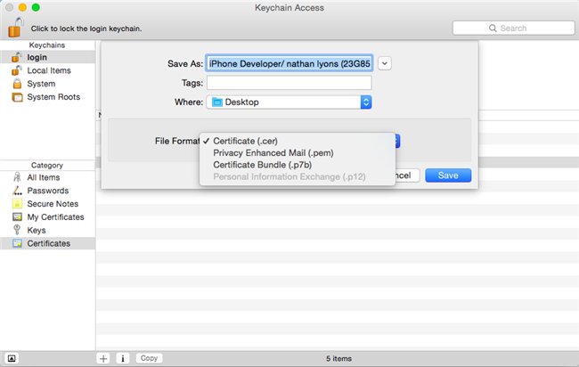Click the All Items category icon
Viewport: 579px width, 367px height.
17,177
